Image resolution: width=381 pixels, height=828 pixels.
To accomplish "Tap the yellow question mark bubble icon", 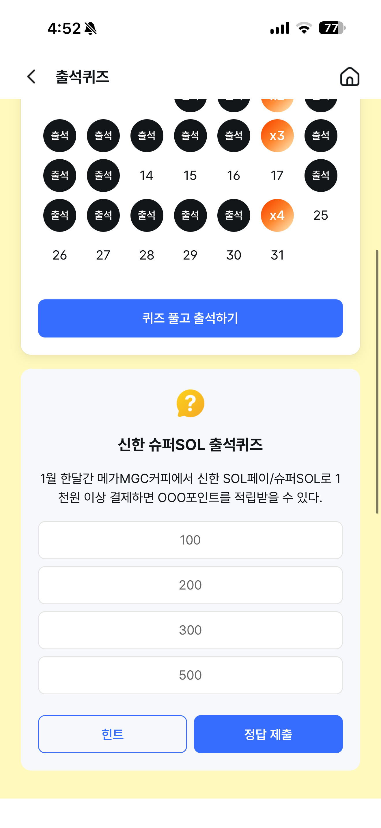I will [190, 403].
